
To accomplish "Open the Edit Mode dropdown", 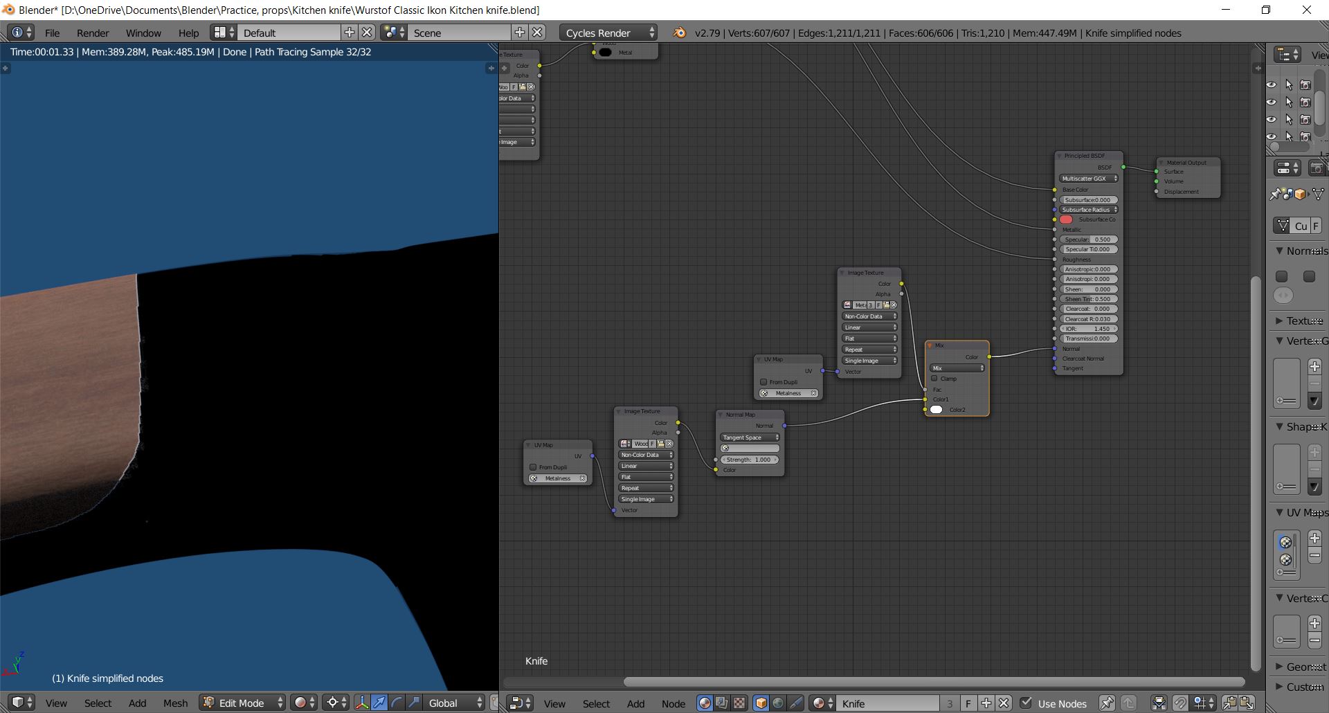I will tap(242, 703).
